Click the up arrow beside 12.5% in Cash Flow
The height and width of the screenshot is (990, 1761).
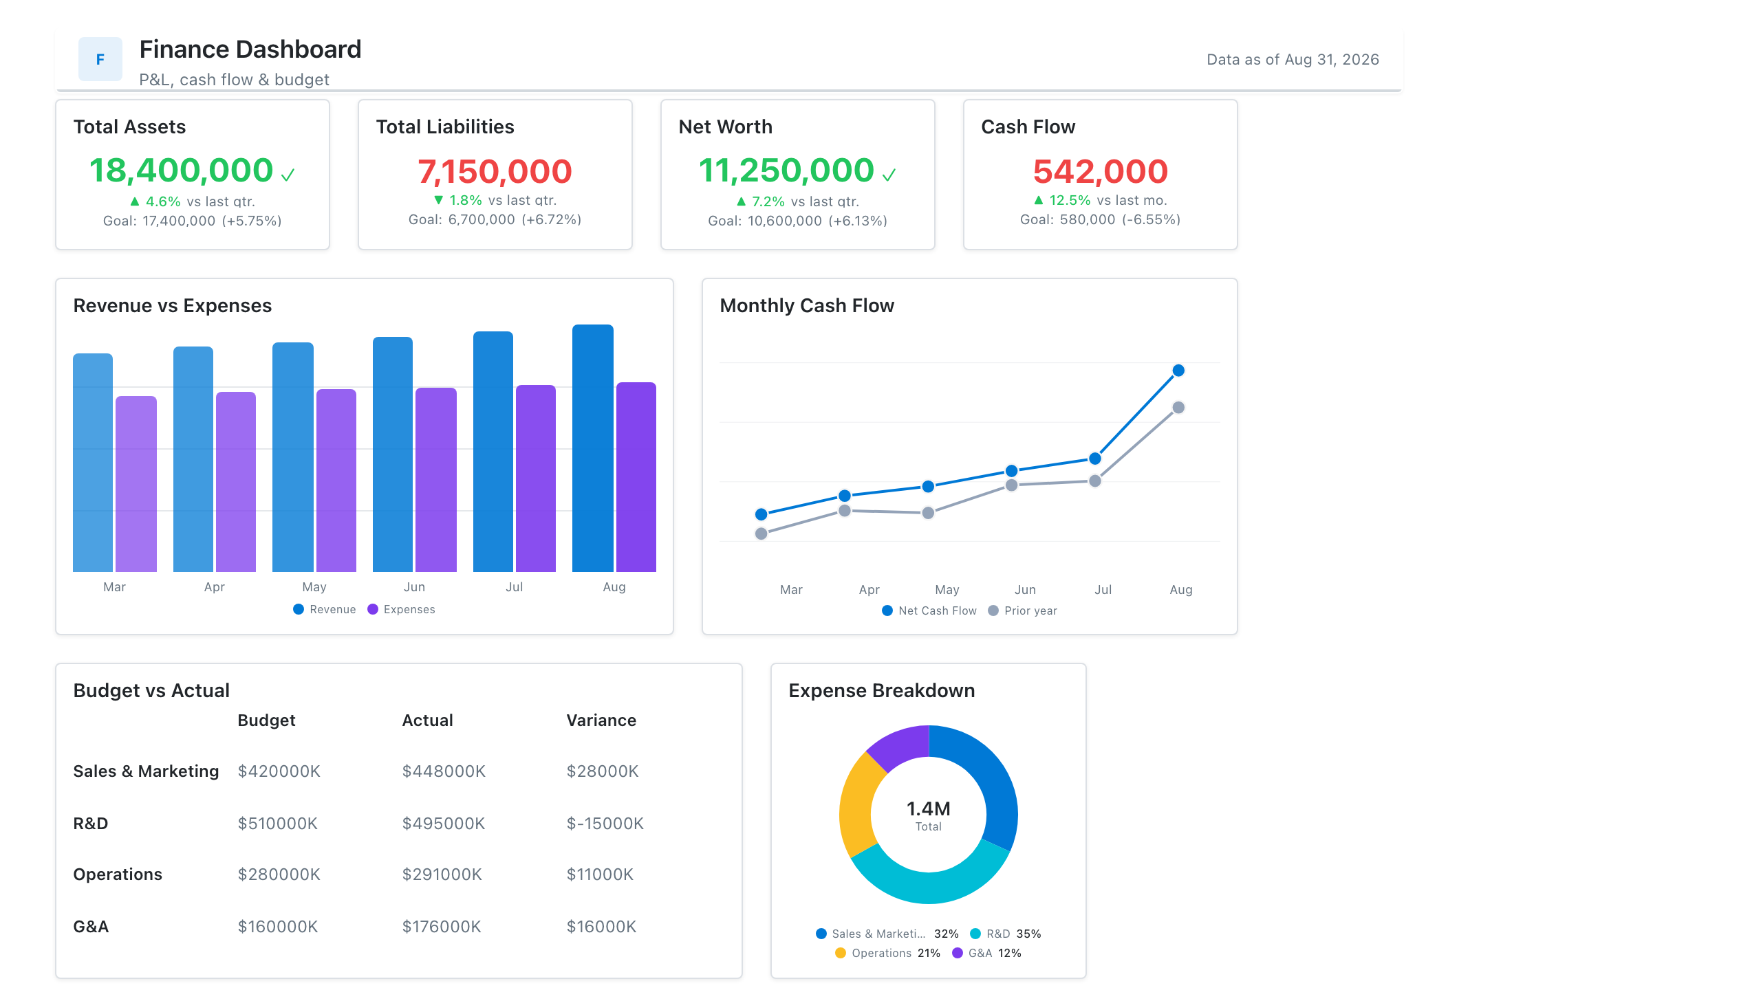(1039, 200)
